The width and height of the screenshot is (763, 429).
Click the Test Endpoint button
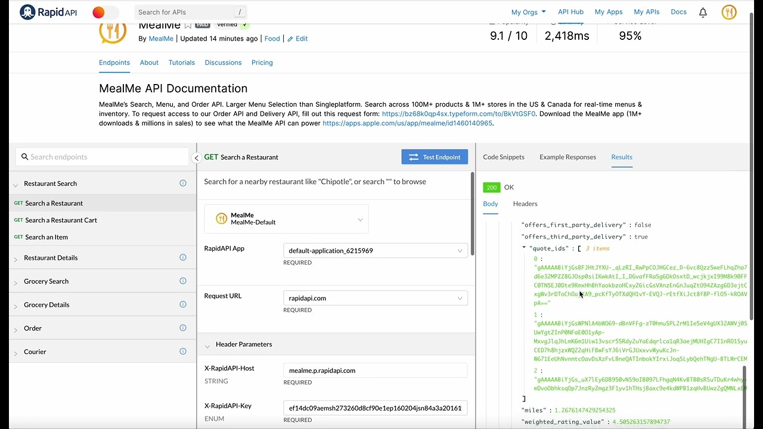(435, 157)
